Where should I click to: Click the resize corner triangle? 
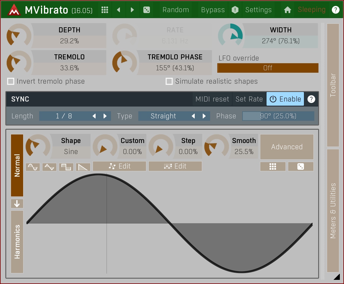(337, 277)
